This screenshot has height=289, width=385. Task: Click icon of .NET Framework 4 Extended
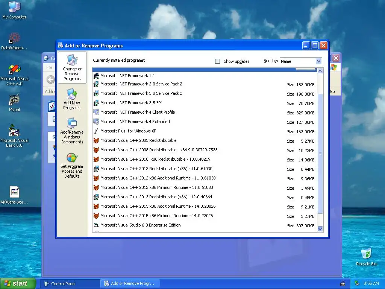click(x=96, y=122)
